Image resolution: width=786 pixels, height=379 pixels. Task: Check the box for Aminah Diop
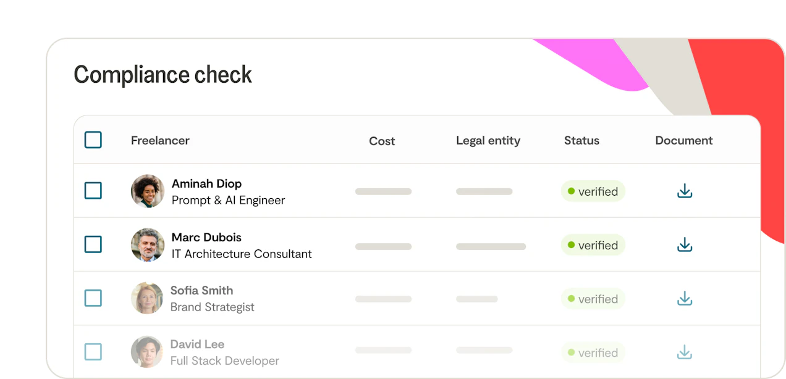(x=93, y=191)
